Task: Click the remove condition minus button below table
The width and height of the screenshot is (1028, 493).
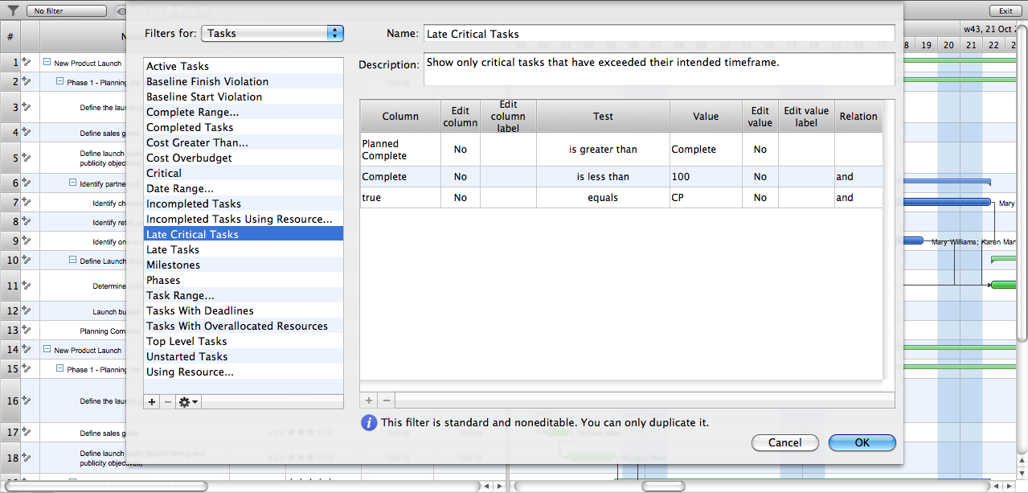Action: (x=386, y=400)
